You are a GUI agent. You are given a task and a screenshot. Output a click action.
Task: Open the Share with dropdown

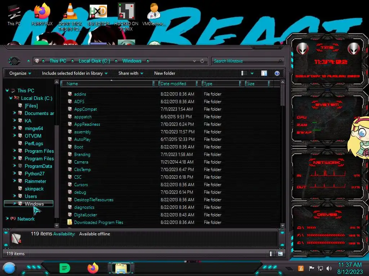[131, 73]
